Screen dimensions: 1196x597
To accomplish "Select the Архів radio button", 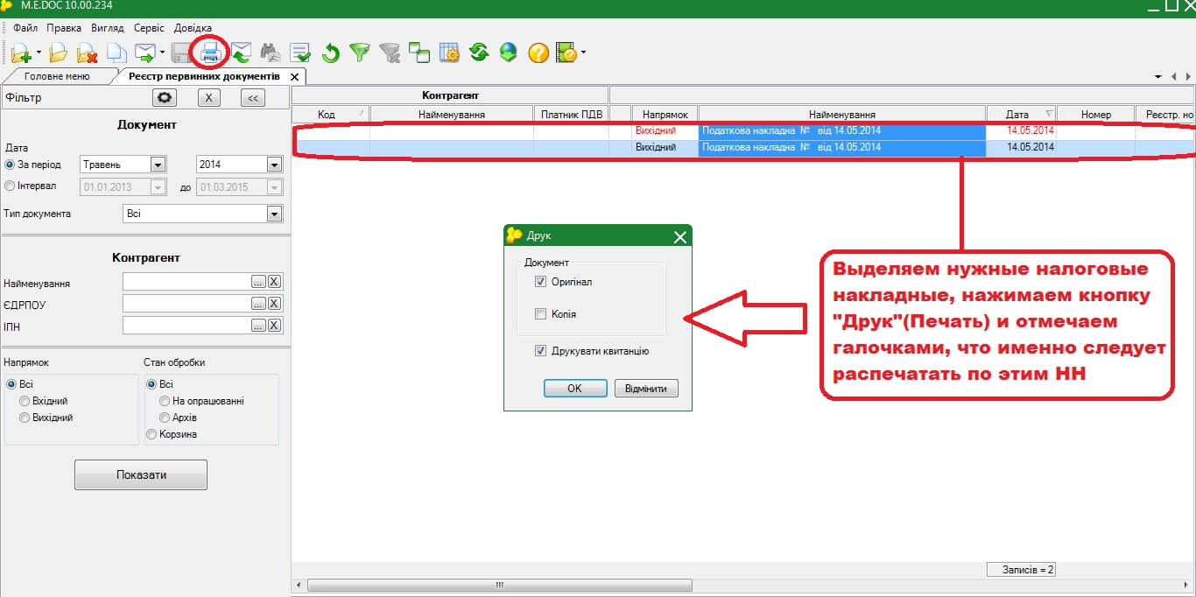I will (165, 418).
